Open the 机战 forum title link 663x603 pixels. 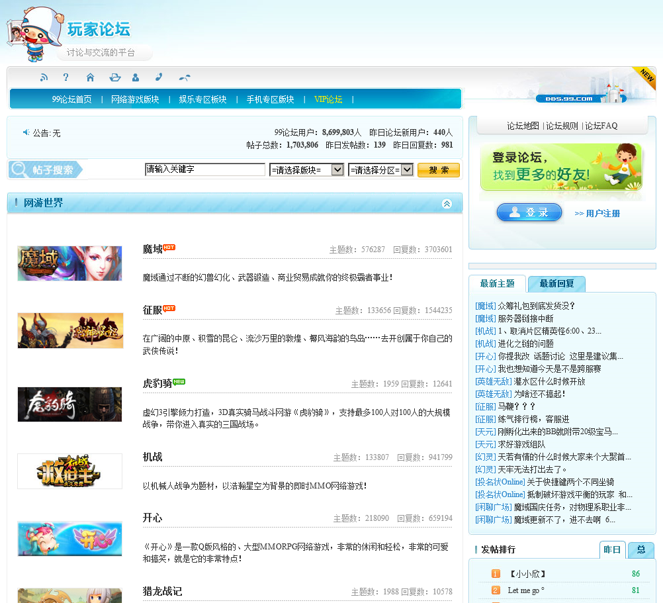pyautogui.click(x=152, y=457)
